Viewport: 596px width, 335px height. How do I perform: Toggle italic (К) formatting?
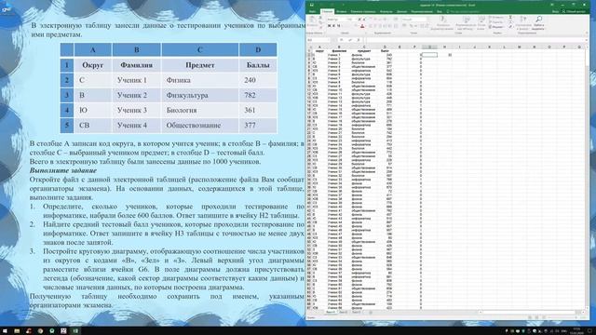pyautogui.click(x=333, y=26)
